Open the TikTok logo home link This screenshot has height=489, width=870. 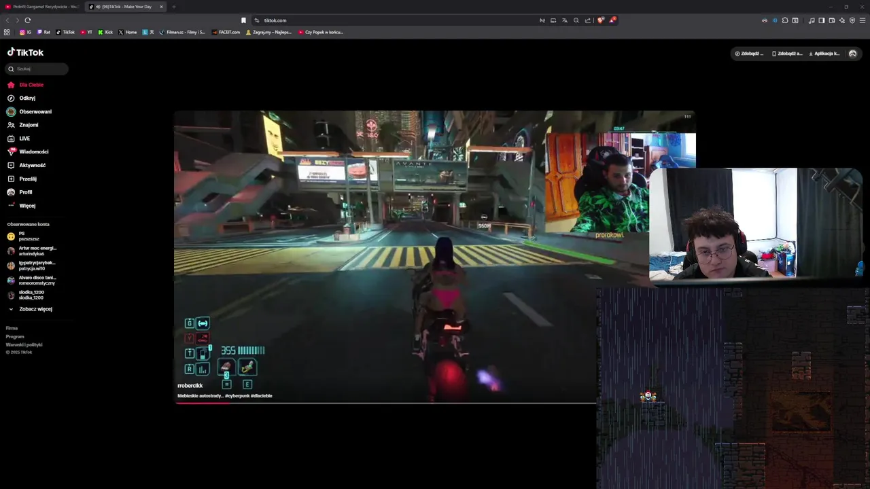25,52
